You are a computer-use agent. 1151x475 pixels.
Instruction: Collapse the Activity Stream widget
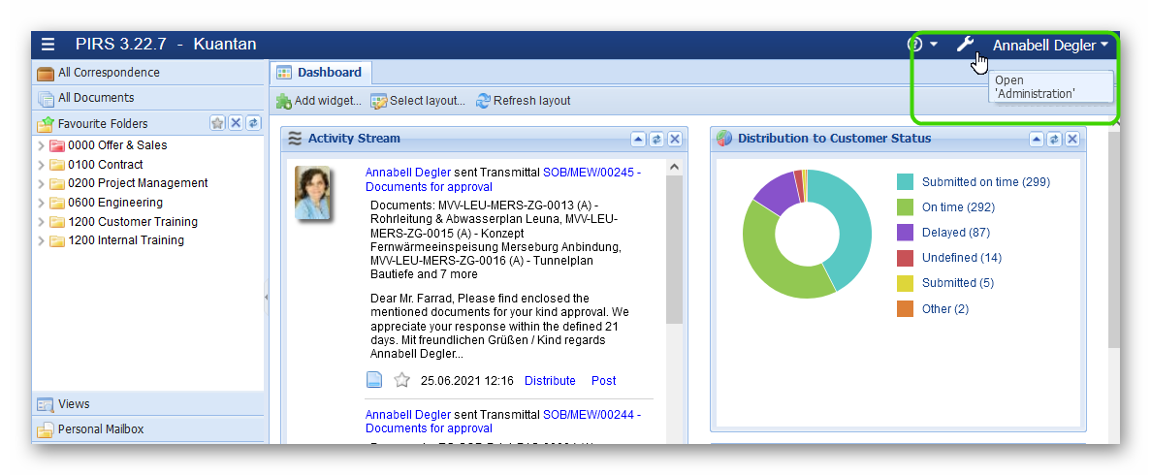coord(638,139)
